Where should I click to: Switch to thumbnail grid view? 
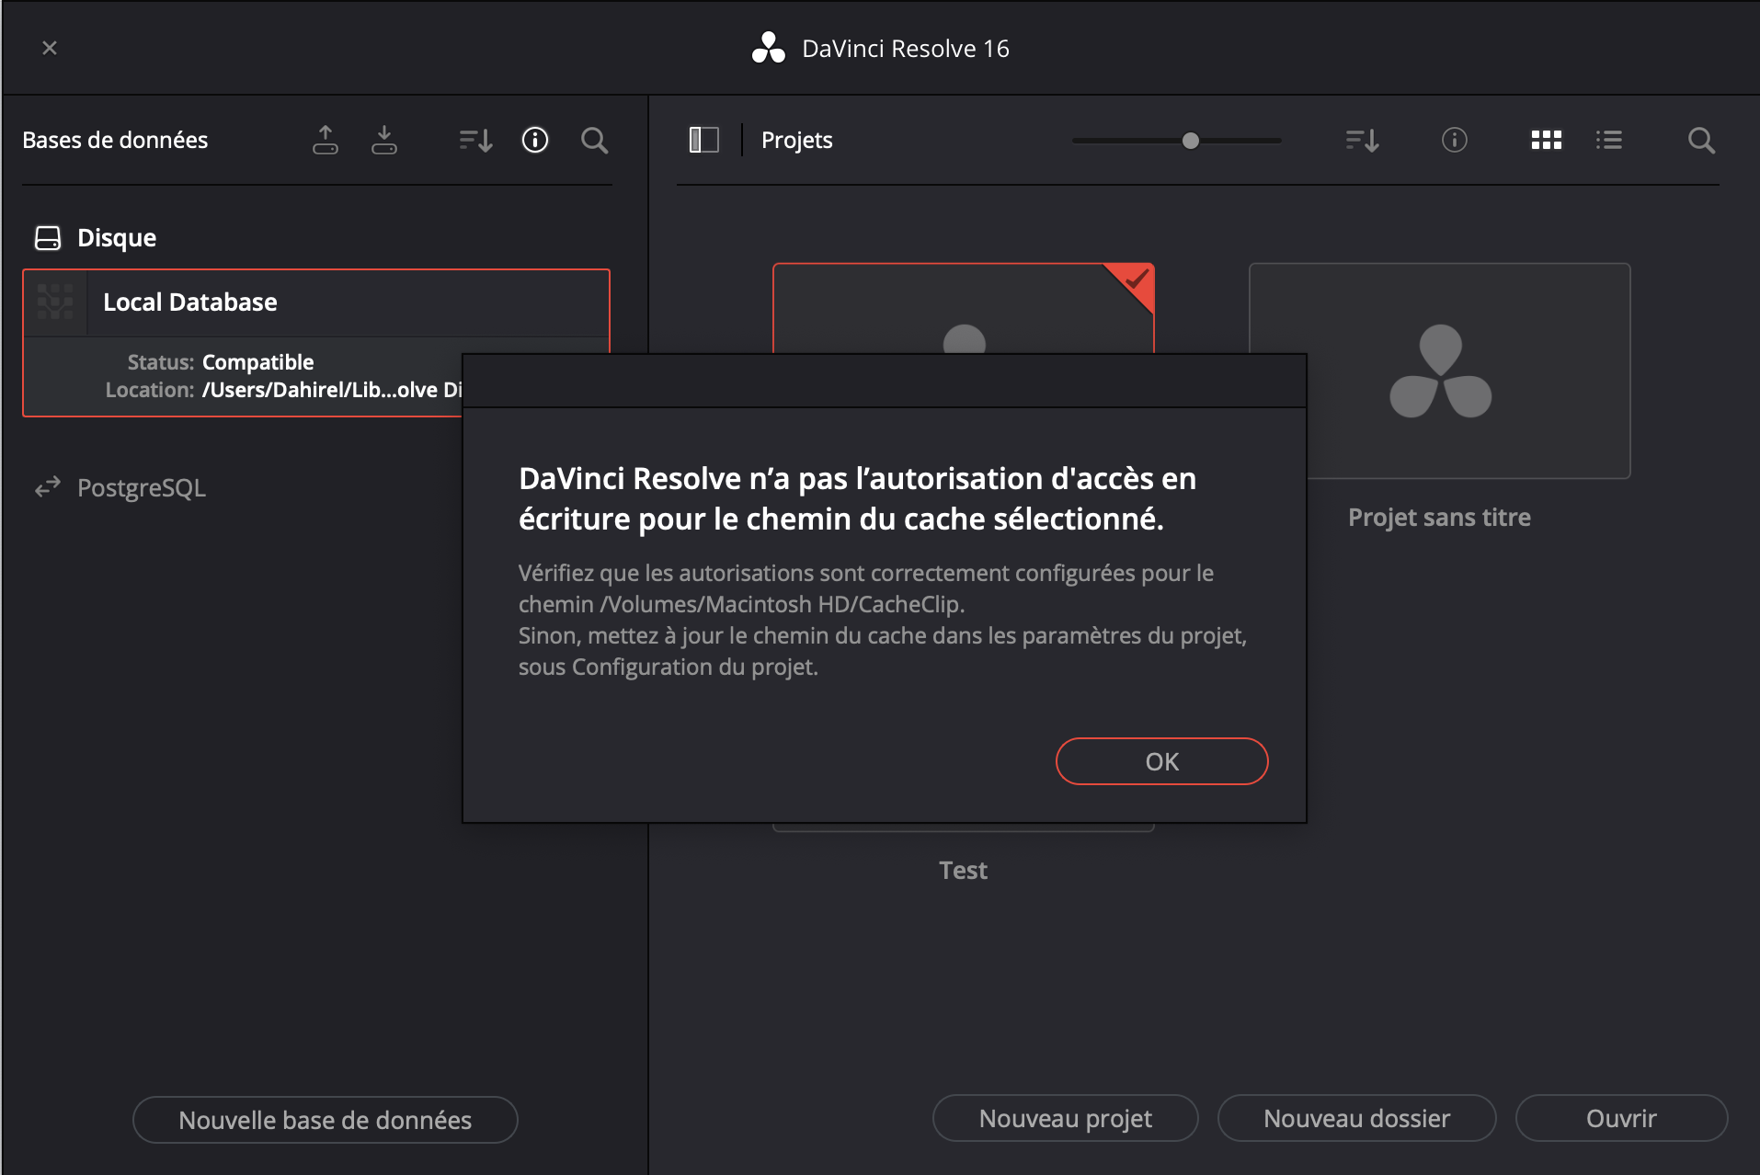(x=1546, y=140)
